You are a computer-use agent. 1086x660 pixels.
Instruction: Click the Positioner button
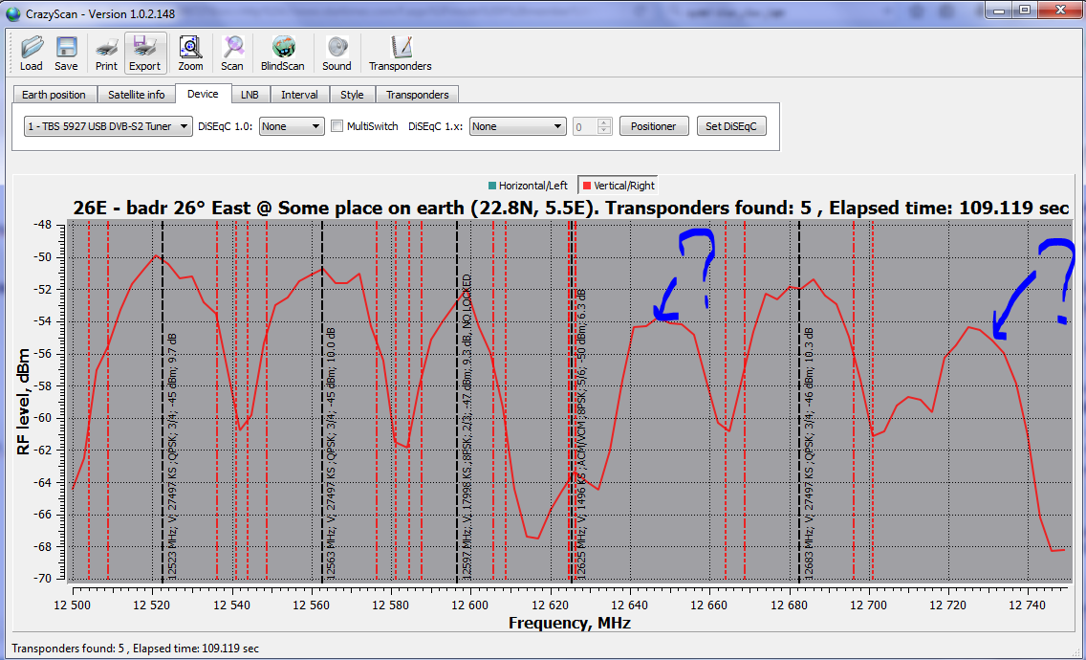coord(654,126)
